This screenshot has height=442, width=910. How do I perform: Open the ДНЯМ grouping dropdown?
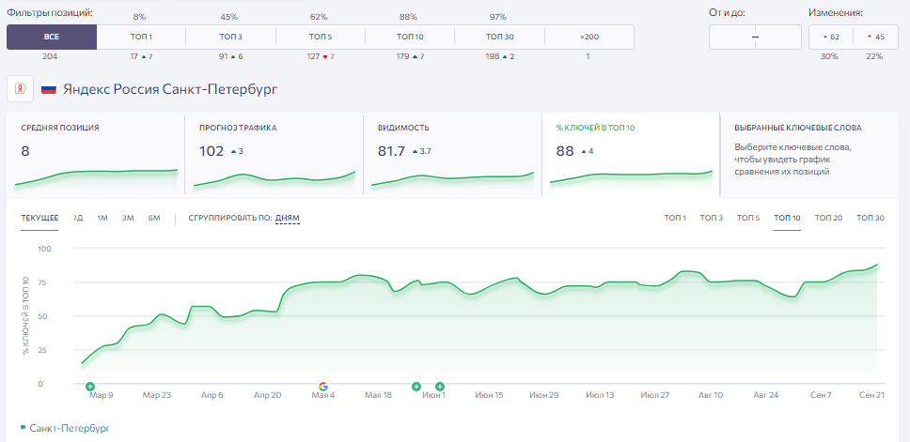point(288,219)
